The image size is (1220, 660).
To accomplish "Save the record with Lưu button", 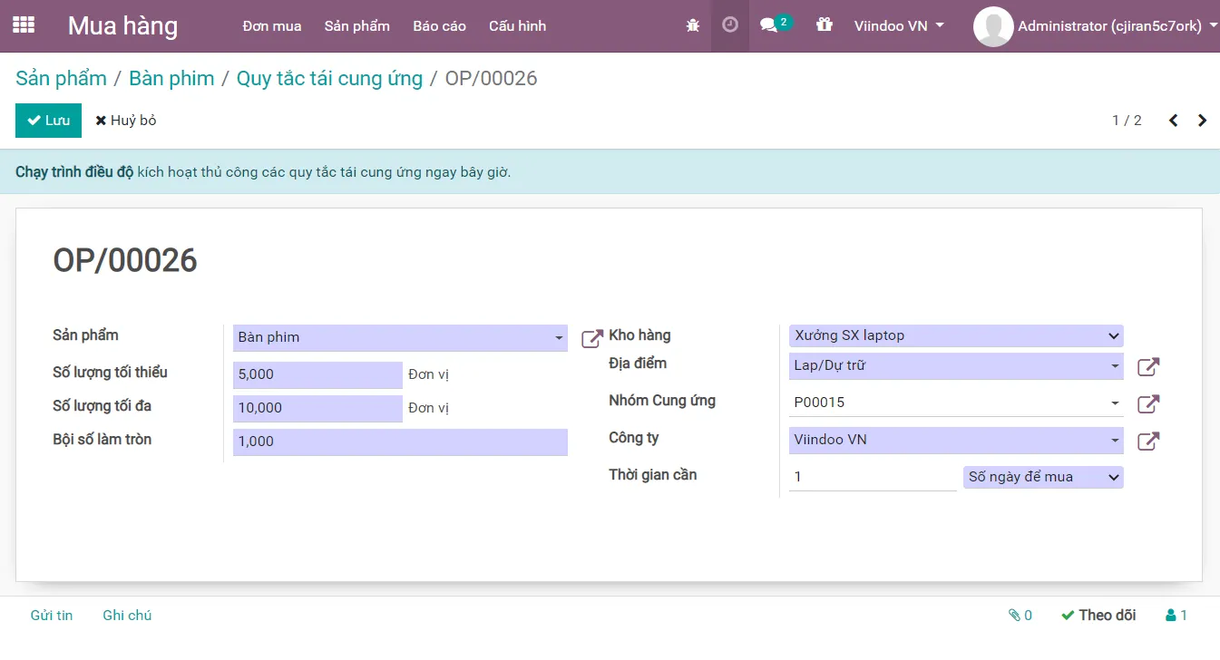I will click(48, 121).
